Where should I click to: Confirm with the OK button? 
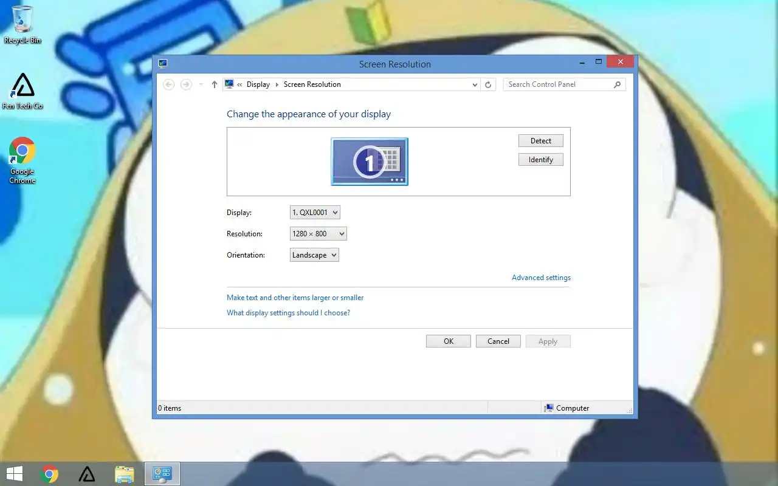[449, 341]
